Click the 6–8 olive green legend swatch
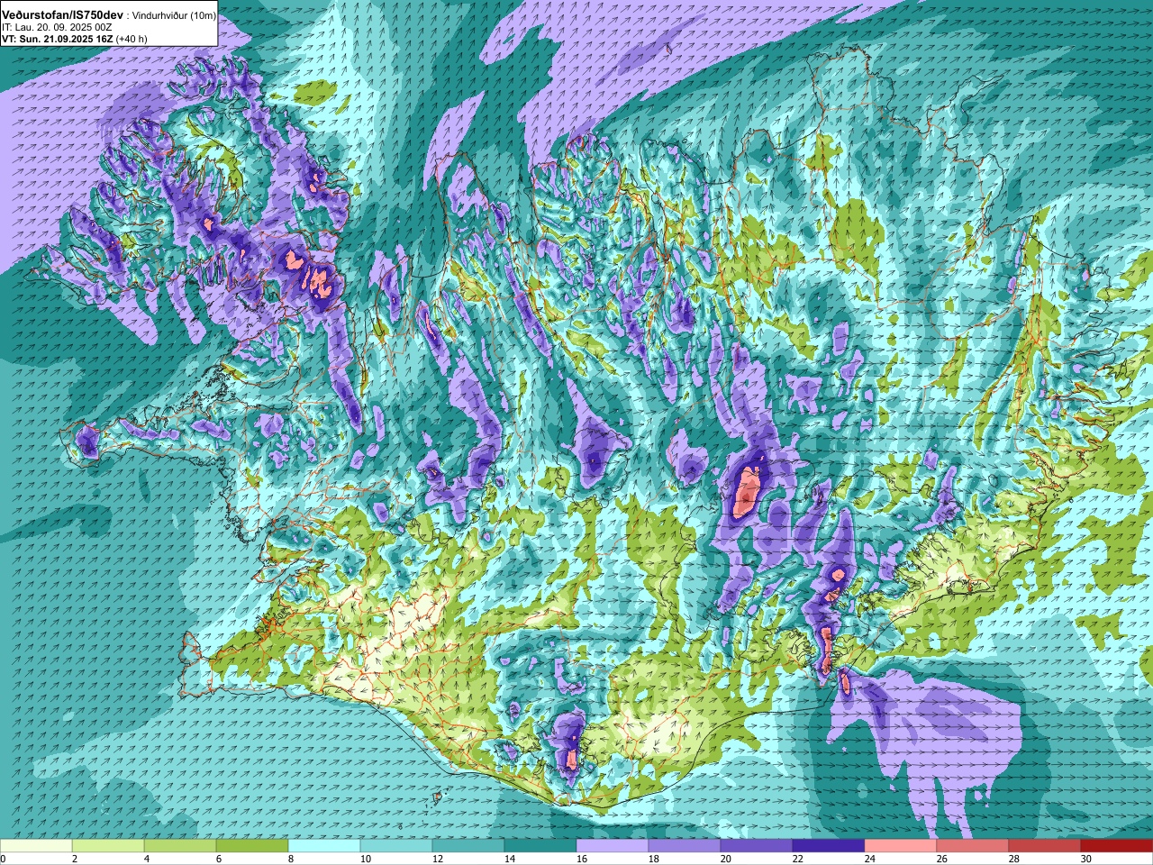1153x865 pixels. (252, 846)
